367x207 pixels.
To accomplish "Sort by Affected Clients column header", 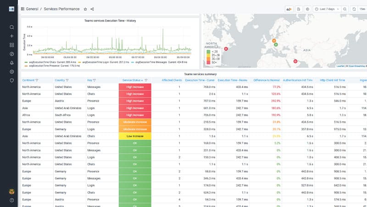I will [172, 80].
